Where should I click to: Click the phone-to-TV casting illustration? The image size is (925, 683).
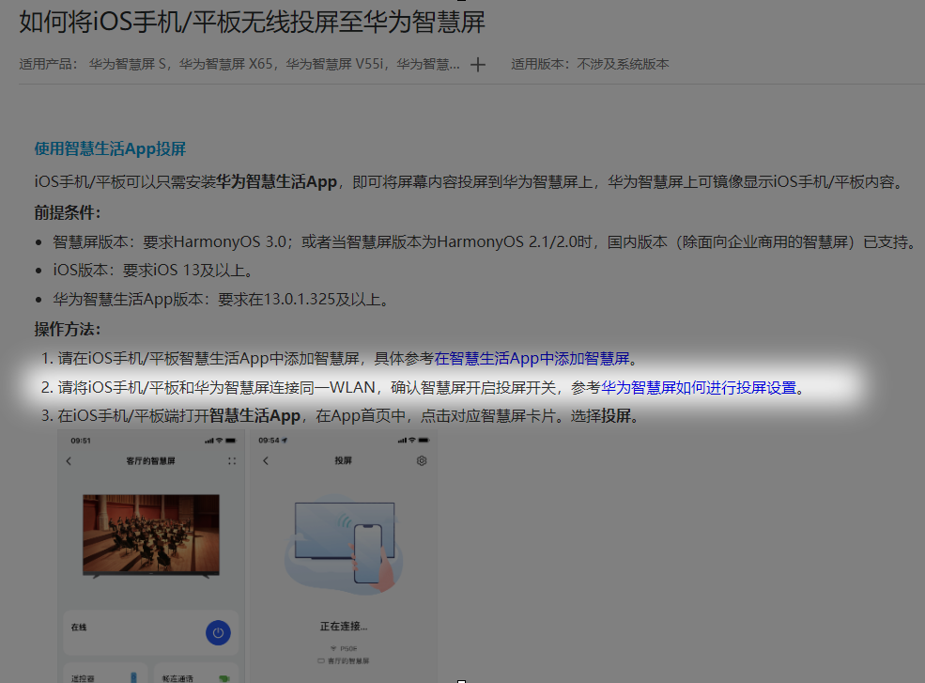point(344,543)
